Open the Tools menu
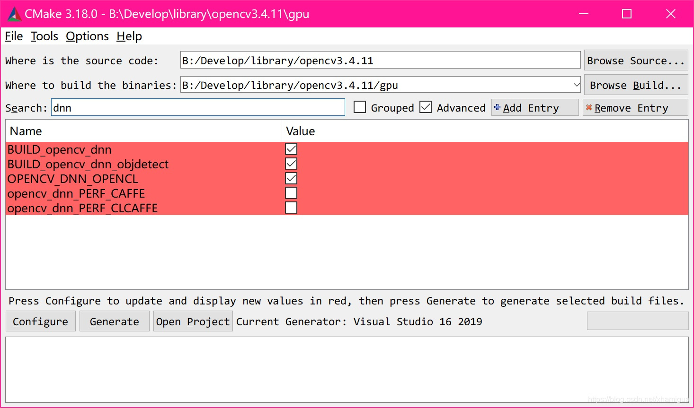The width and height of the screenshot is (694, 408). [x=44, y=36]
